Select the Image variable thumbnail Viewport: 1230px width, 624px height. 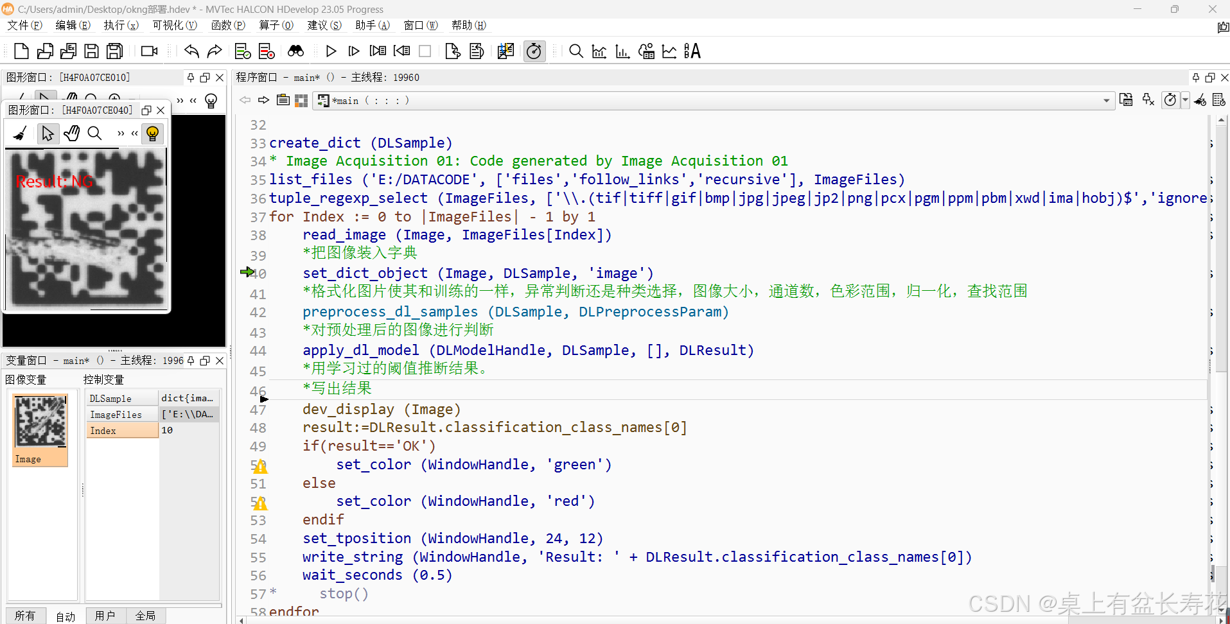[40, 429]
